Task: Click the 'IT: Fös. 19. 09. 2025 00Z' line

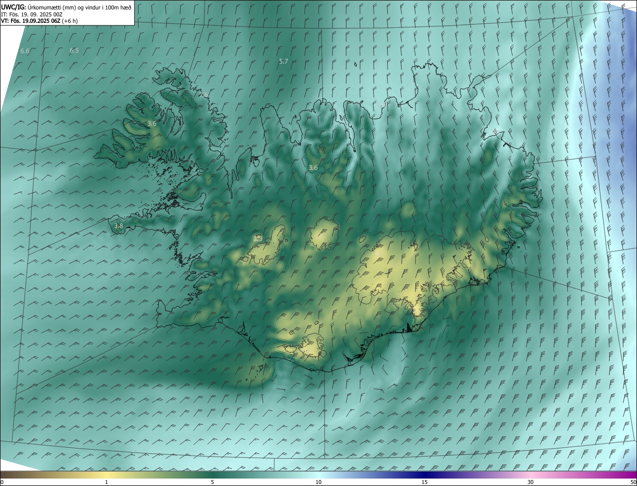Action: (x=32, y=14)
